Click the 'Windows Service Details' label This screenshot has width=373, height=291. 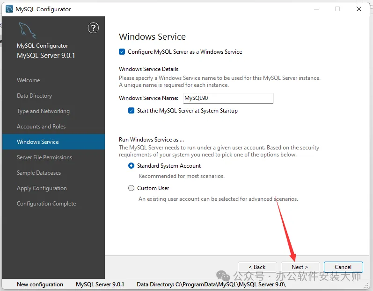click(148, 69)
